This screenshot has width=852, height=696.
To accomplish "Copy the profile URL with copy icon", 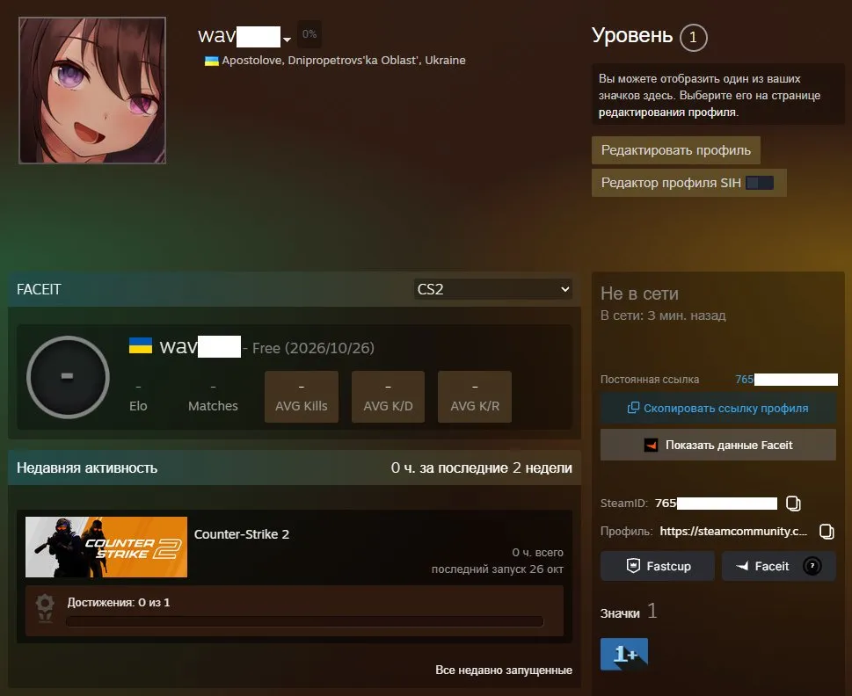I will (827, 532).
